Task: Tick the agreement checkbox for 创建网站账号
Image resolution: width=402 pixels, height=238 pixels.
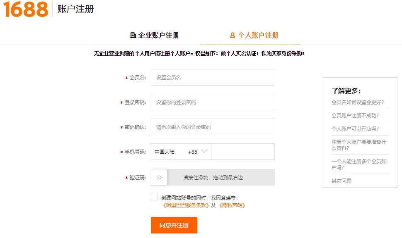Action: (x=154, y=197)
